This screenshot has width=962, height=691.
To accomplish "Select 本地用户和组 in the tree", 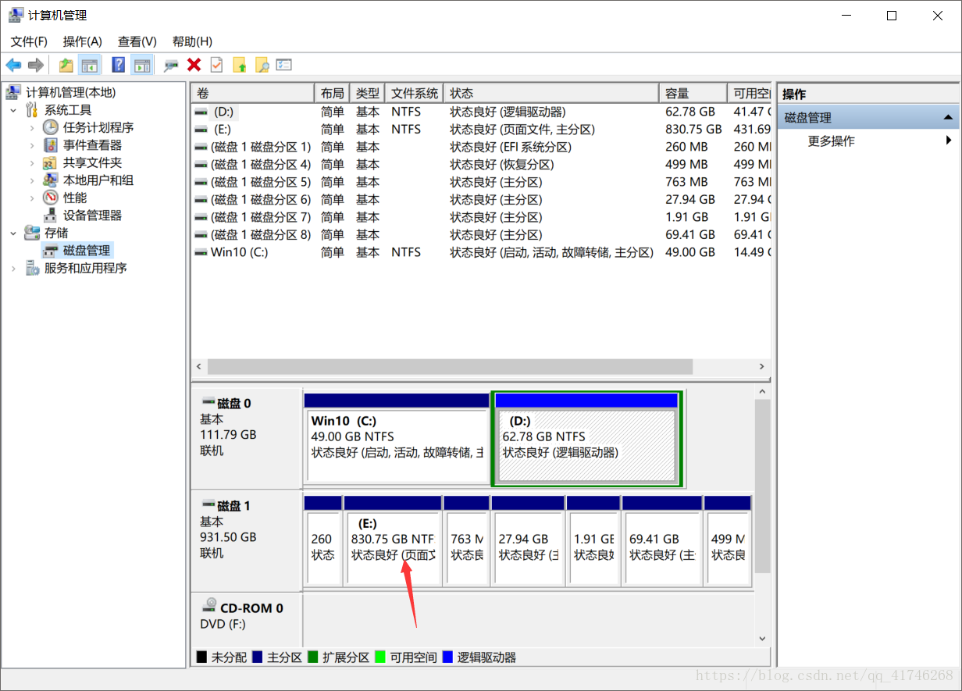I will (98, 180).
